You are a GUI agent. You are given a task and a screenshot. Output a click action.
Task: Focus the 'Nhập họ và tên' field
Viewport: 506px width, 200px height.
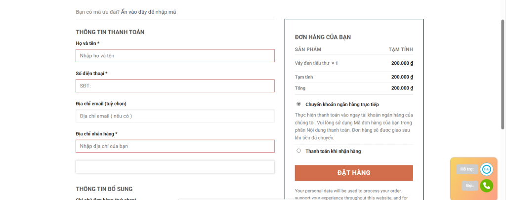pyautogui.click(x=175, y=55)
